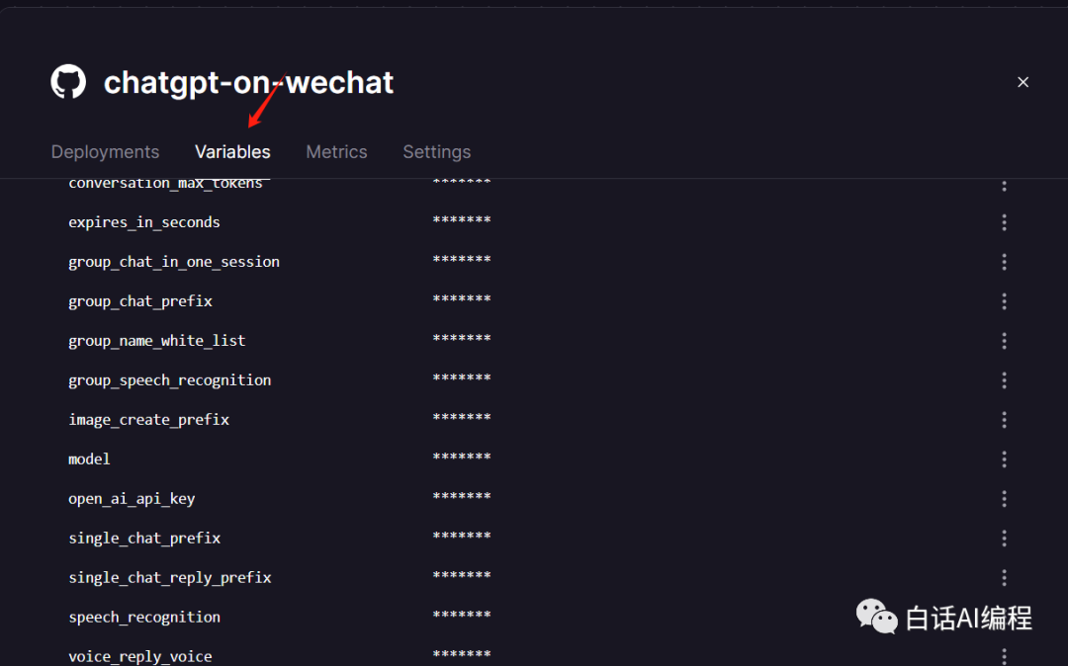Open three-dot menu for open_ai_api_key
The height and width of the screenshot is (666, 1068).
tap(1004, 499)
